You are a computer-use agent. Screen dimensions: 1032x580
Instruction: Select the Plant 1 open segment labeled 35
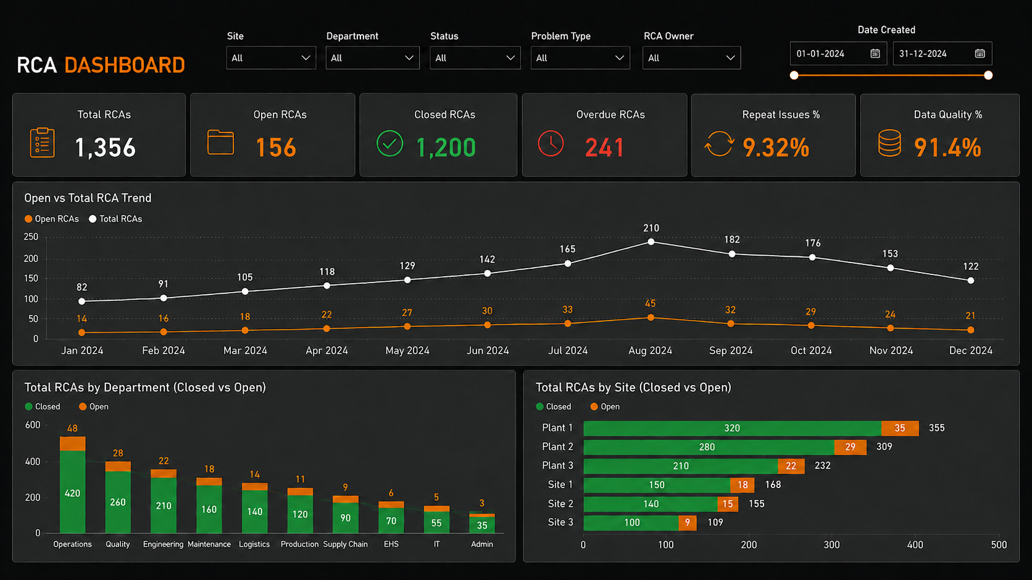pos(900,428)
